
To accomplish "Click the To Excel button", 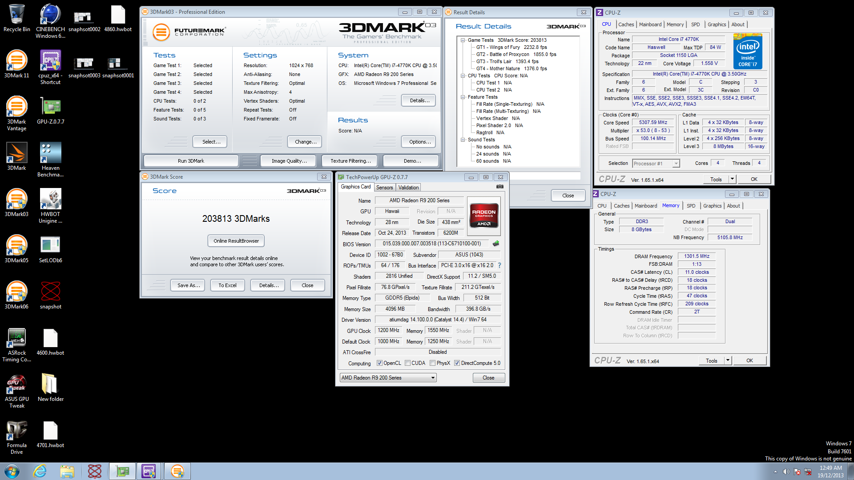I will (227, 285).
